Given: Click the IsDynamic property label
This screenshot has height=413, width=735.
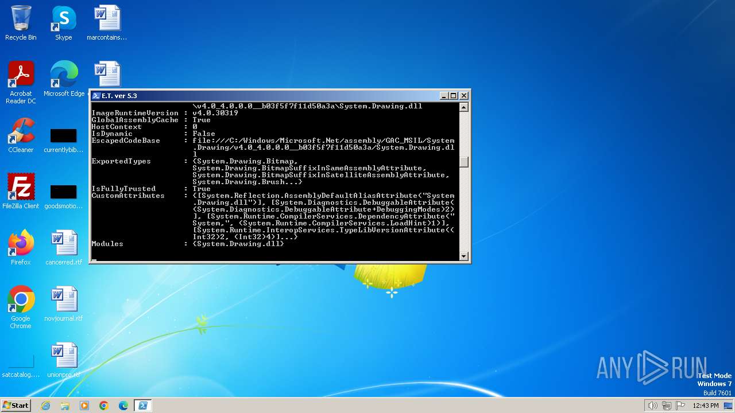Looking at the screenshot, I should pos(112,134).
